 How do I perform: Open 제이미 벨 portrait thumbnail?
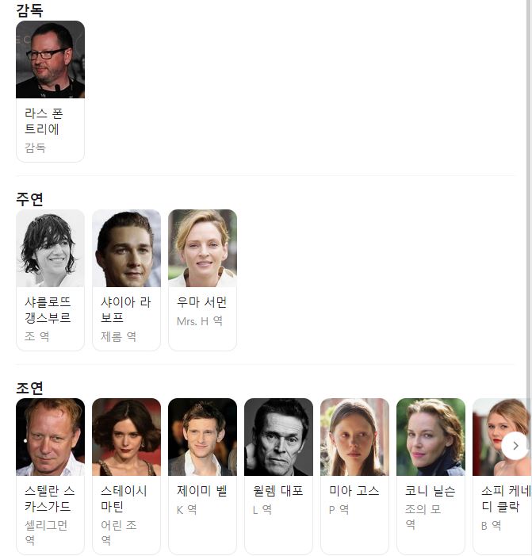(202, 437)
